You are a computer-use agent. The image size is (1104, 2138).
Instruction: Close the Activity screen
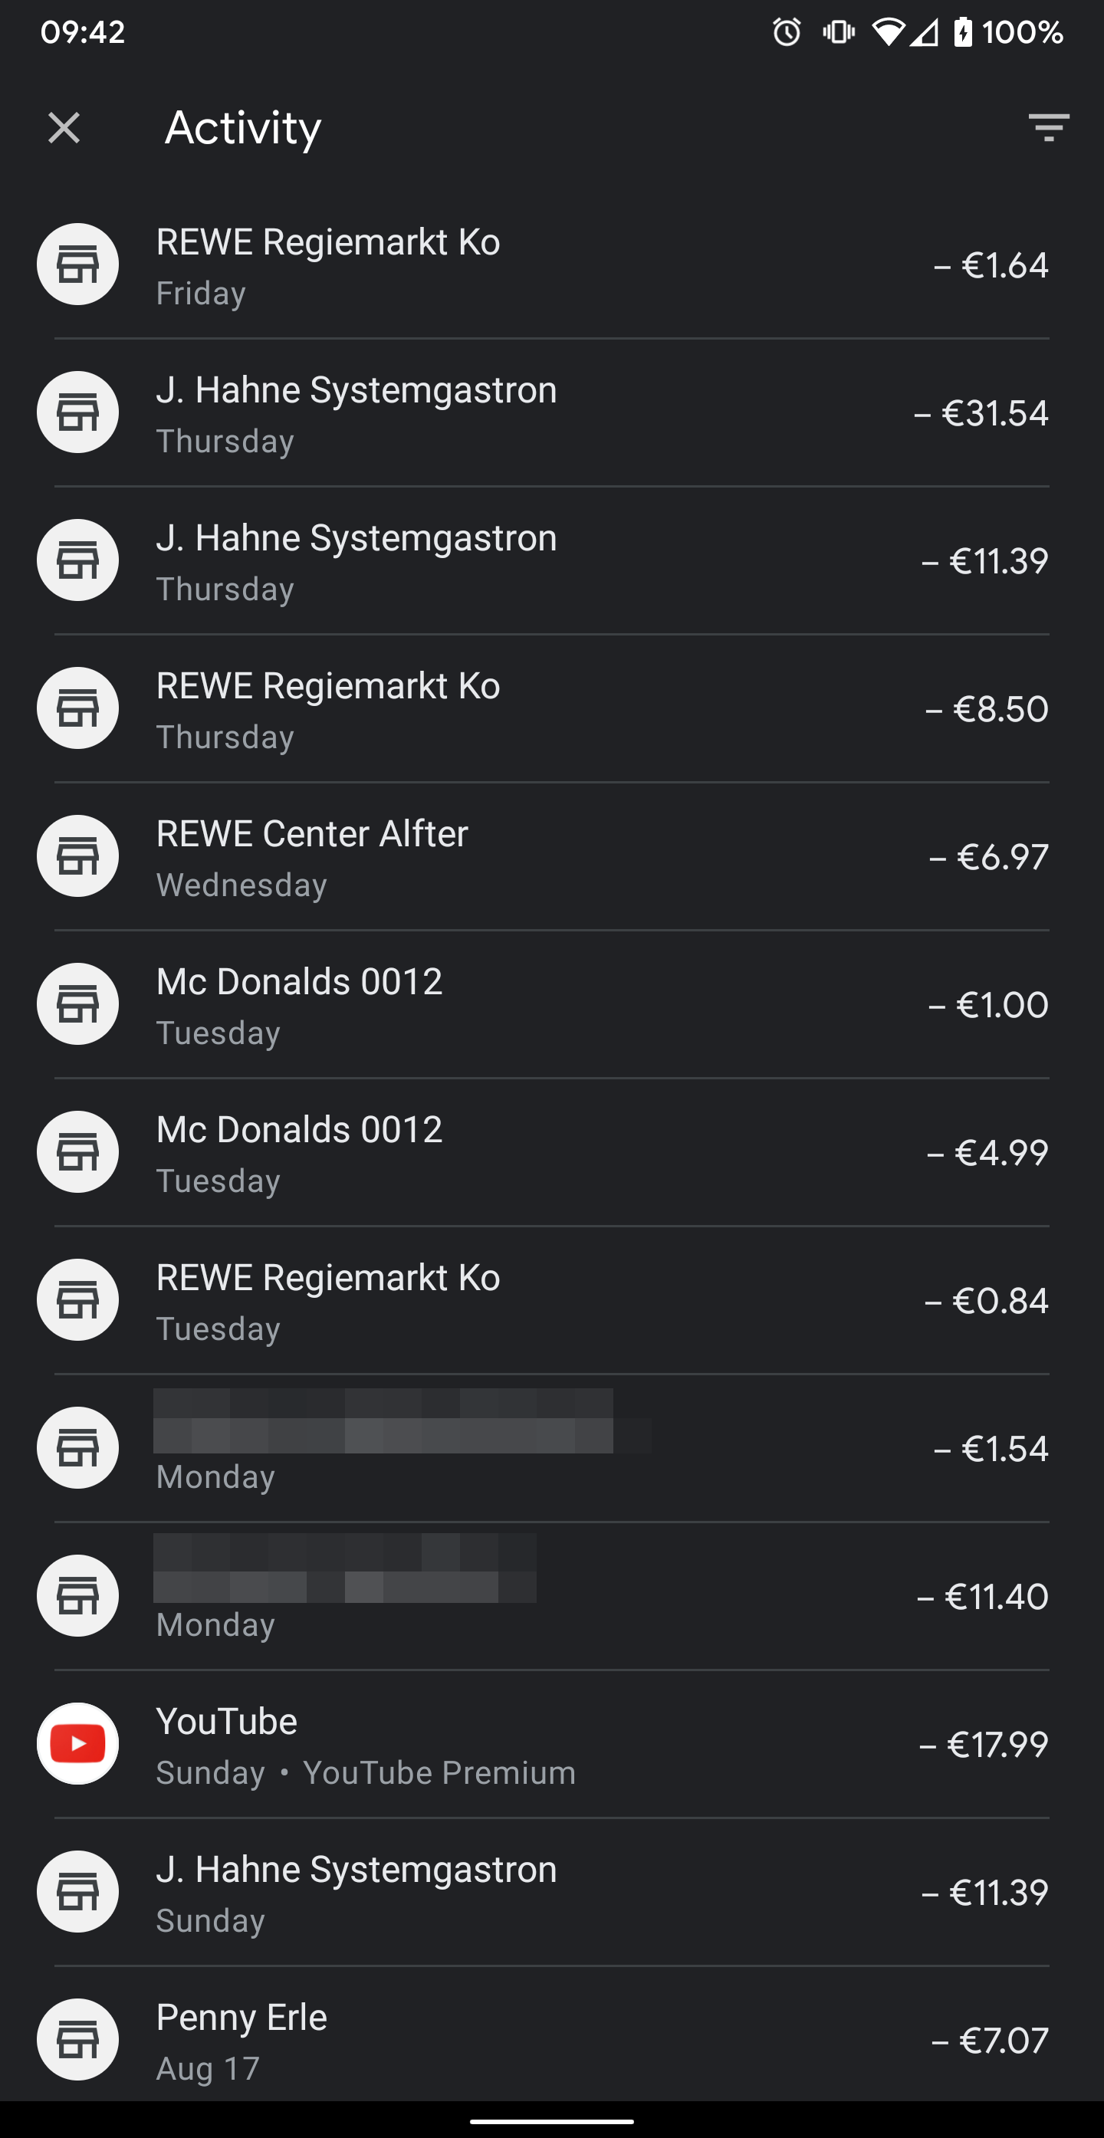(64, 126)
